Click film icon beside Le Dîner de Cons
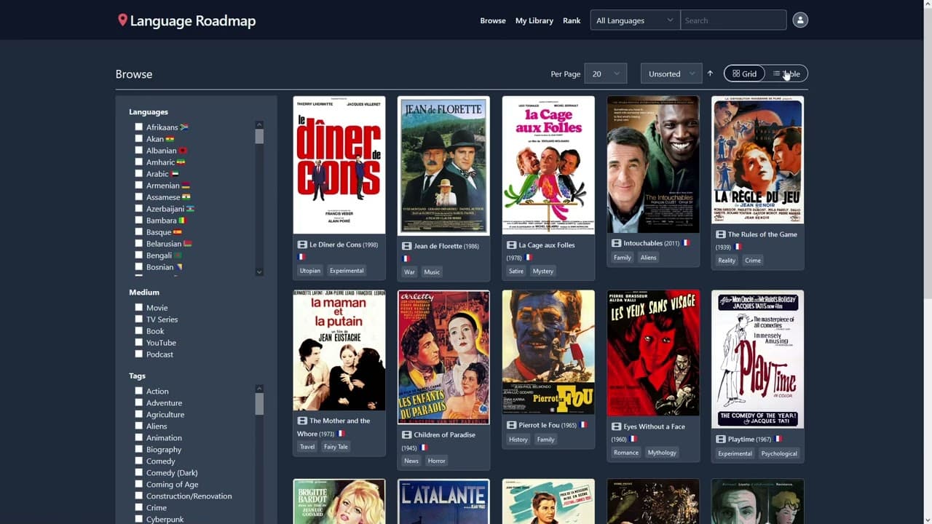This screenshot has height=524, width=932. [x=302, y=245]
